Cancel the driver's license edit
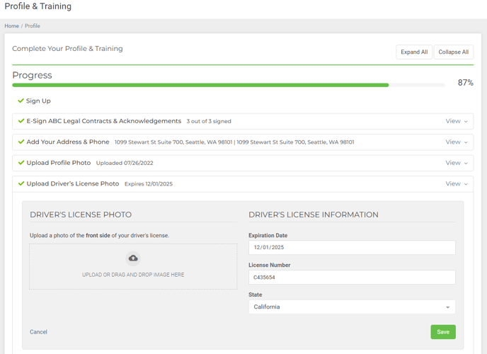The image size is (487, 354). click(38, 332)
